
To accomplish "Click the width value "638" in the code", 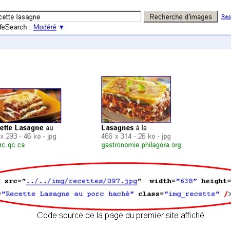I will (x=186, y=181).
